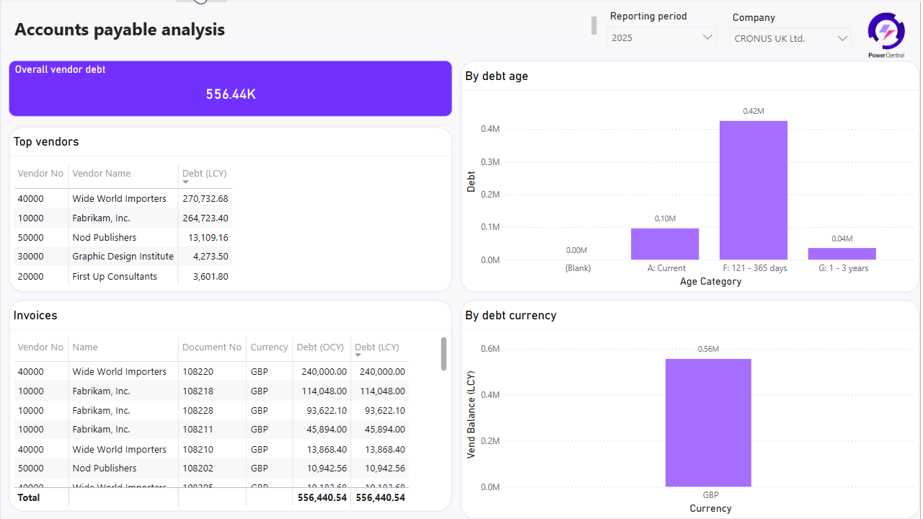Viewport: 923px width, 519px height.
Task: Sort Invoices by Name header
Action: point(85,347)
